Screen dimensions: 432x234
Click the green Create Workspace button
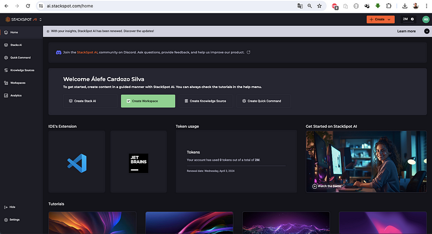148,101
